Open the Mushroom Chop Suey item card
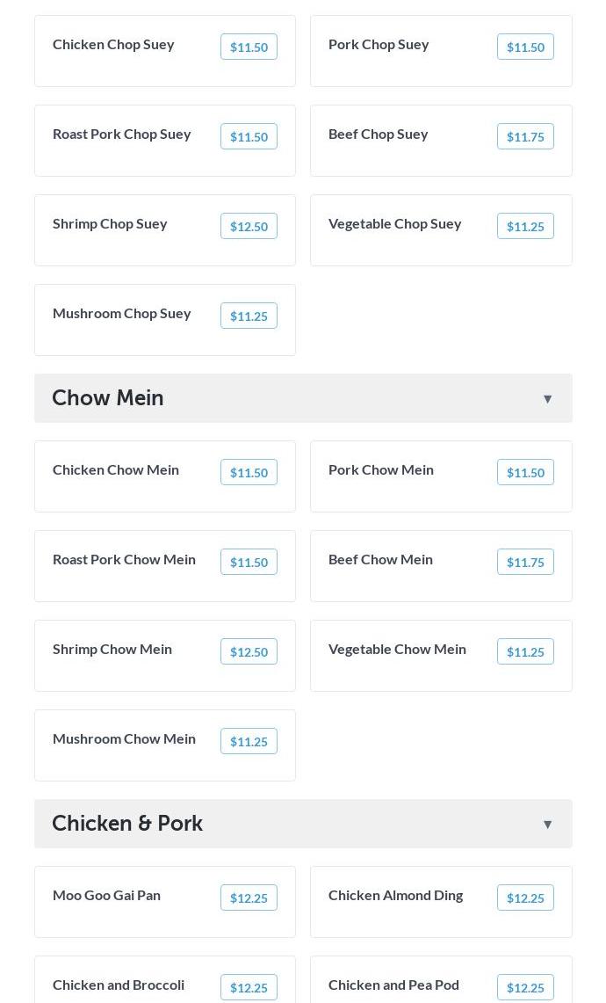The image size is (606, 1003). (165, 320)
